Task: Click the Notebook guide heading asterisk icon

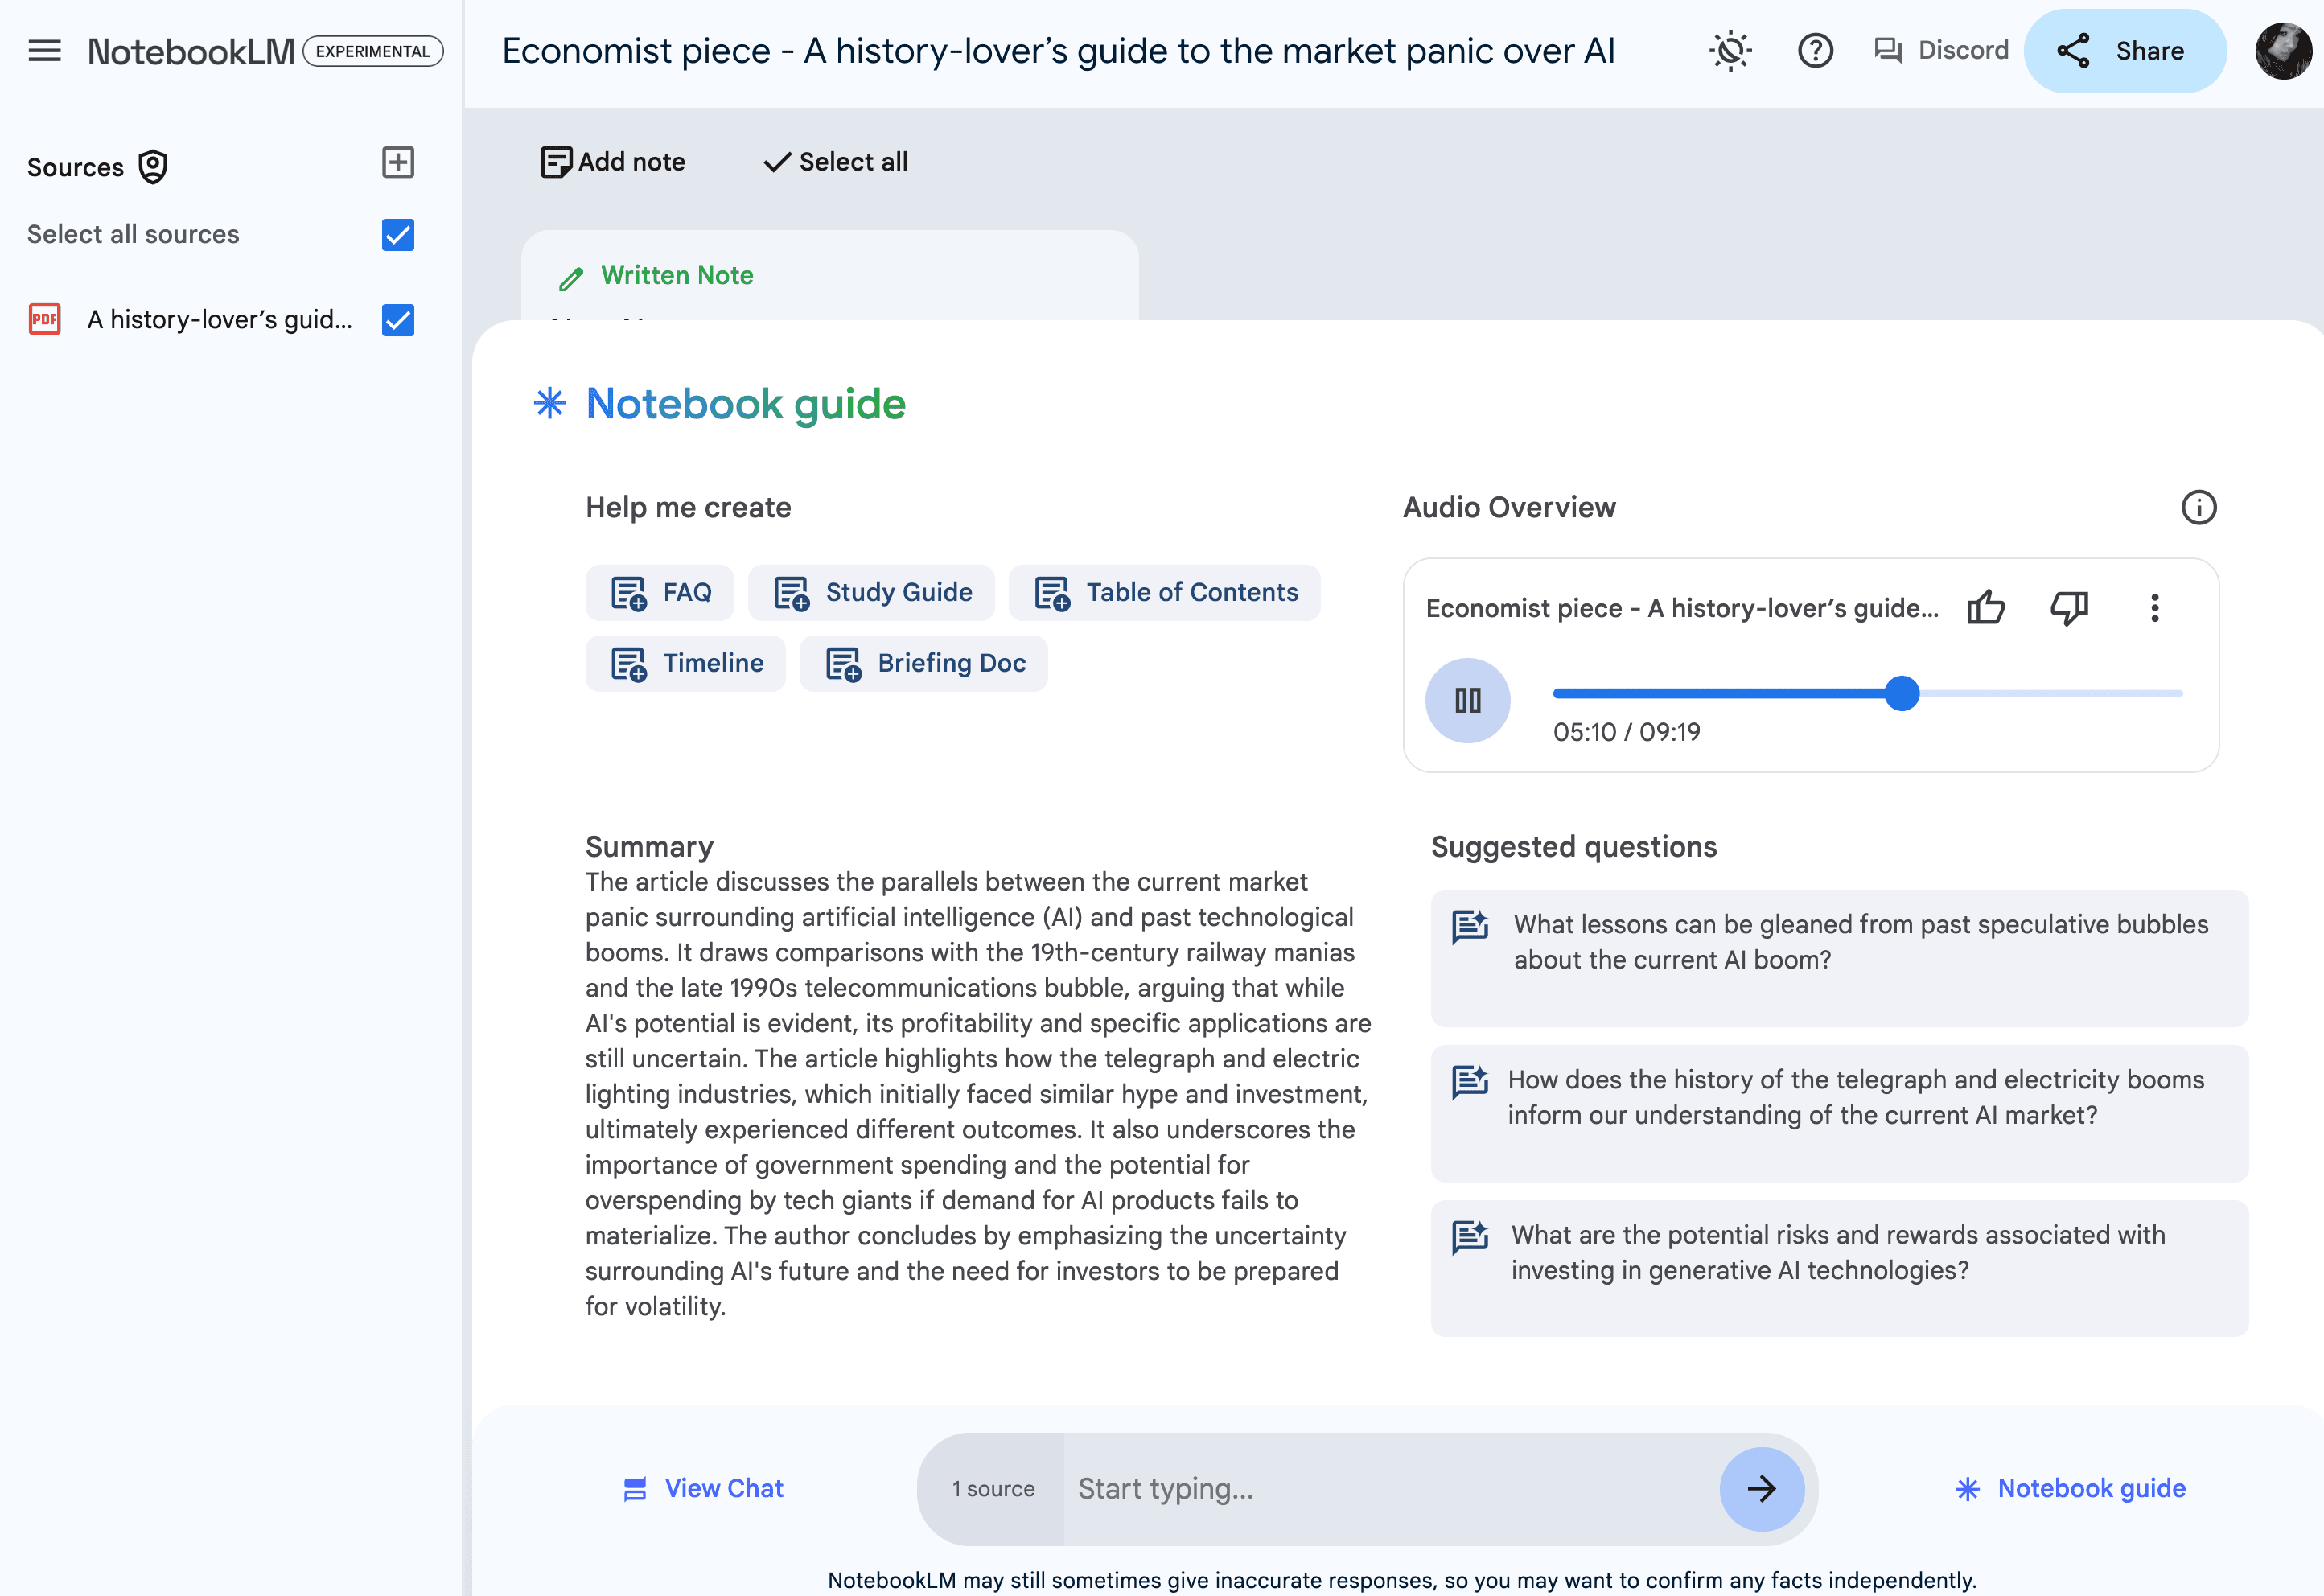Action: pos(550,403)
